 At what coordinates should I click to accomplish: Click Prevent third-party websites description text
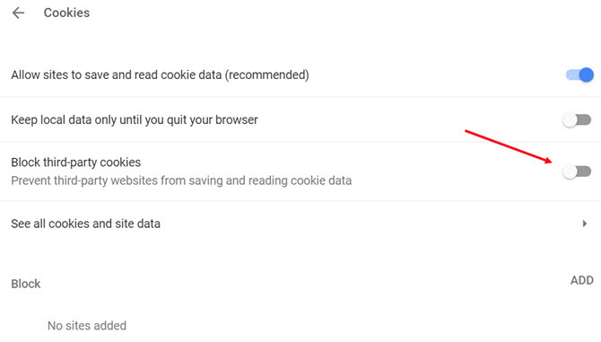tap(181, 180)
